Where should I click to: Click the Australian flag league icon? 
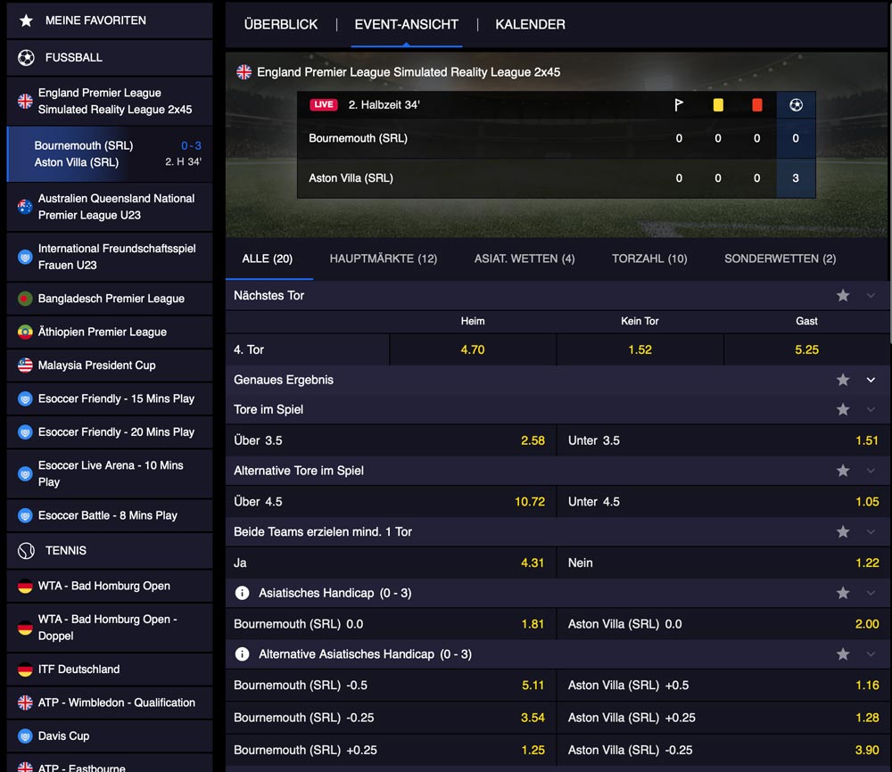coord(25,207)
